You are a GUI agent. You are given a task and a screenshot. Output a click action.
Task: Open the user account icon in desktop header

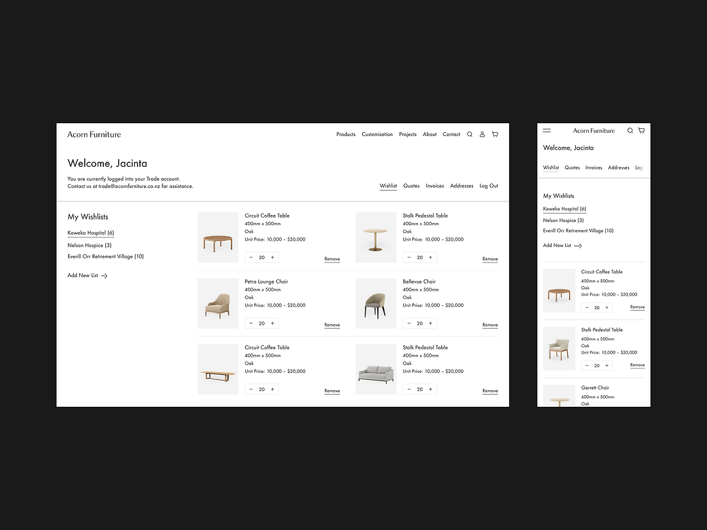[x=482, y=135]
